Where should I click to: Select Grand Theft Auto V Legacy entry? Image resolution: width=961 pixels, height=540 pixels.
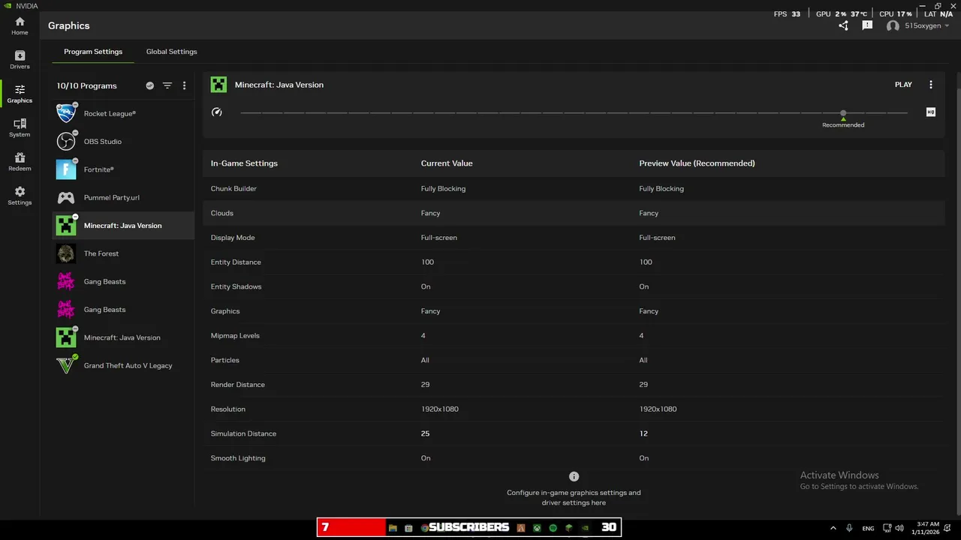[123, 365]
